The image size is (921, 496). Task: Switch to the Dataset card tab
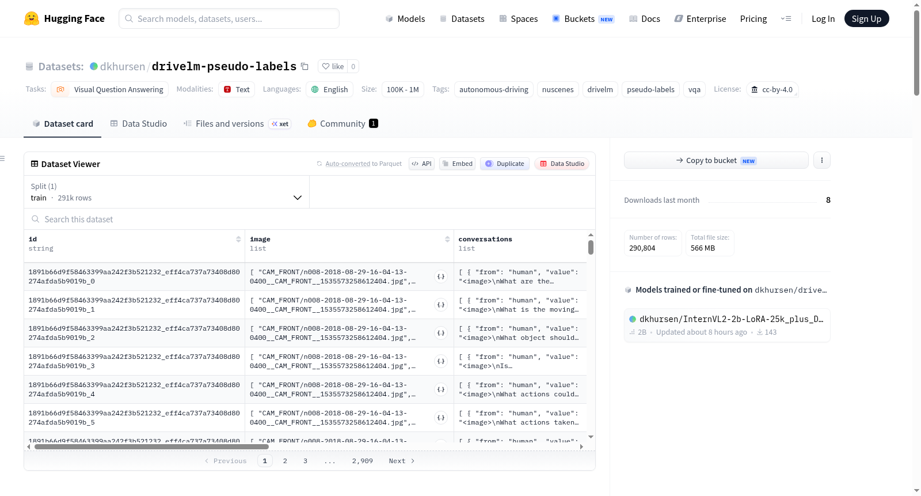pyautogui.click(x=63, y=123)
